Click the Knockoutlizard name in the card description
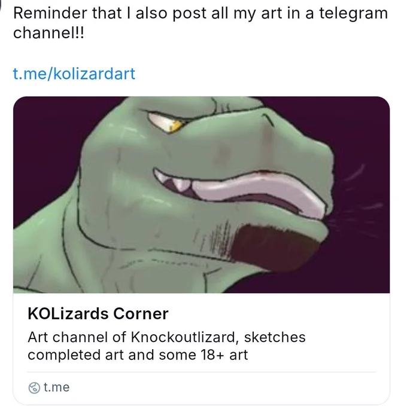The width and height of the screenshot is (407, 406). coord(184,337)
